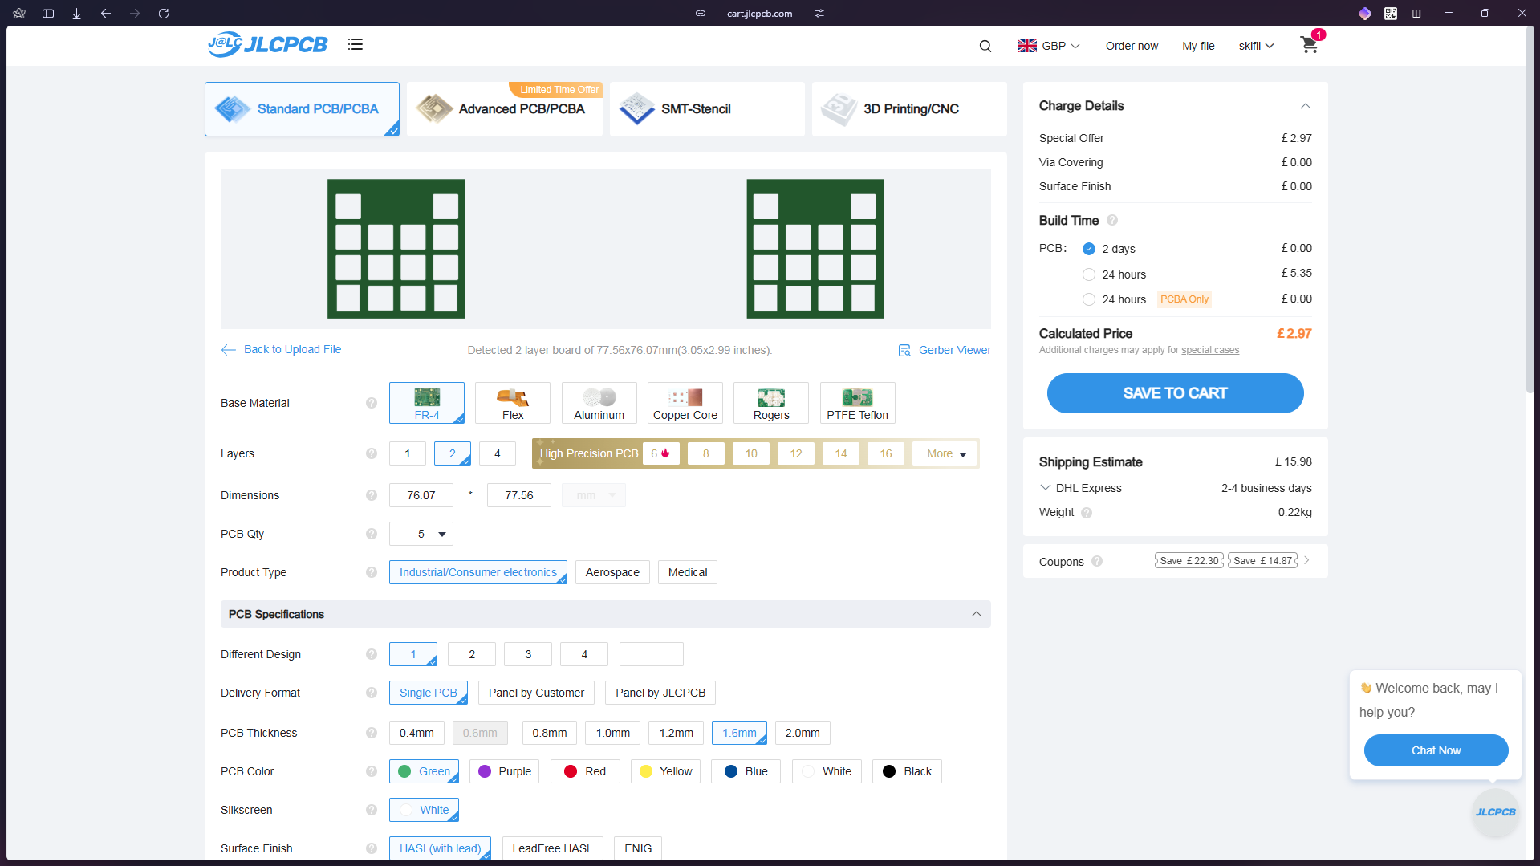This screenshot has width=1540, height=866.
Task: Click the search magnifier icon
Action: tap(985, 46)
